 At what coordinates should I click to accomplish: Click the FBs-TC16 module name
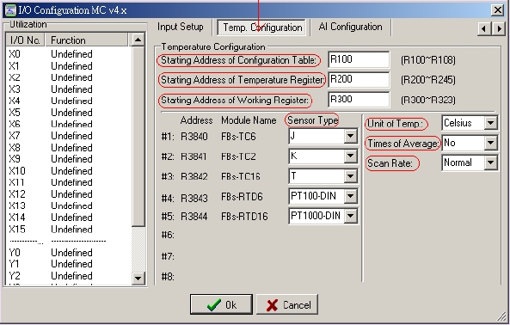click(241, 176)
